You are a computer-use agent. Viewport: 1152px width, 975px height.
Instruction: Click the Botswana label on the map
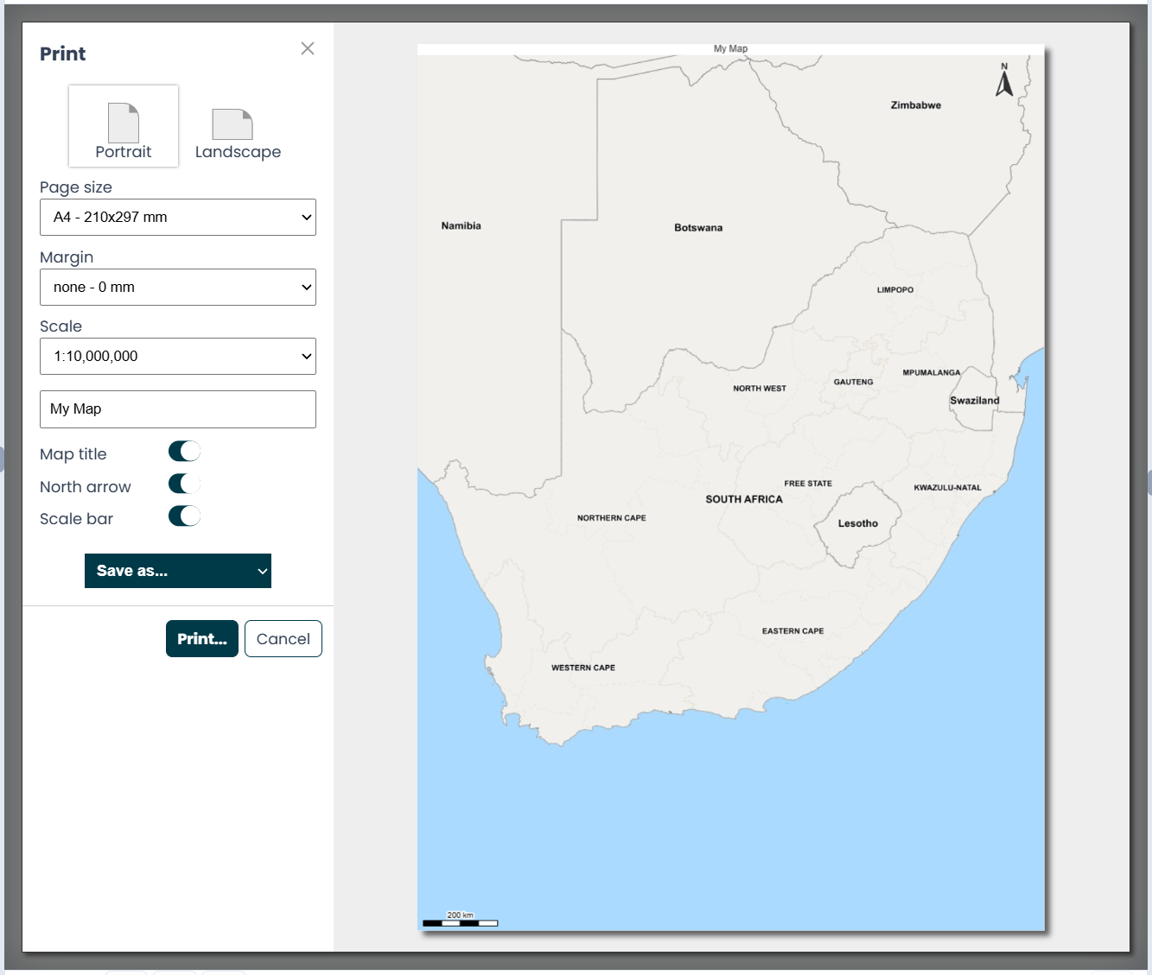pos(698,228)
